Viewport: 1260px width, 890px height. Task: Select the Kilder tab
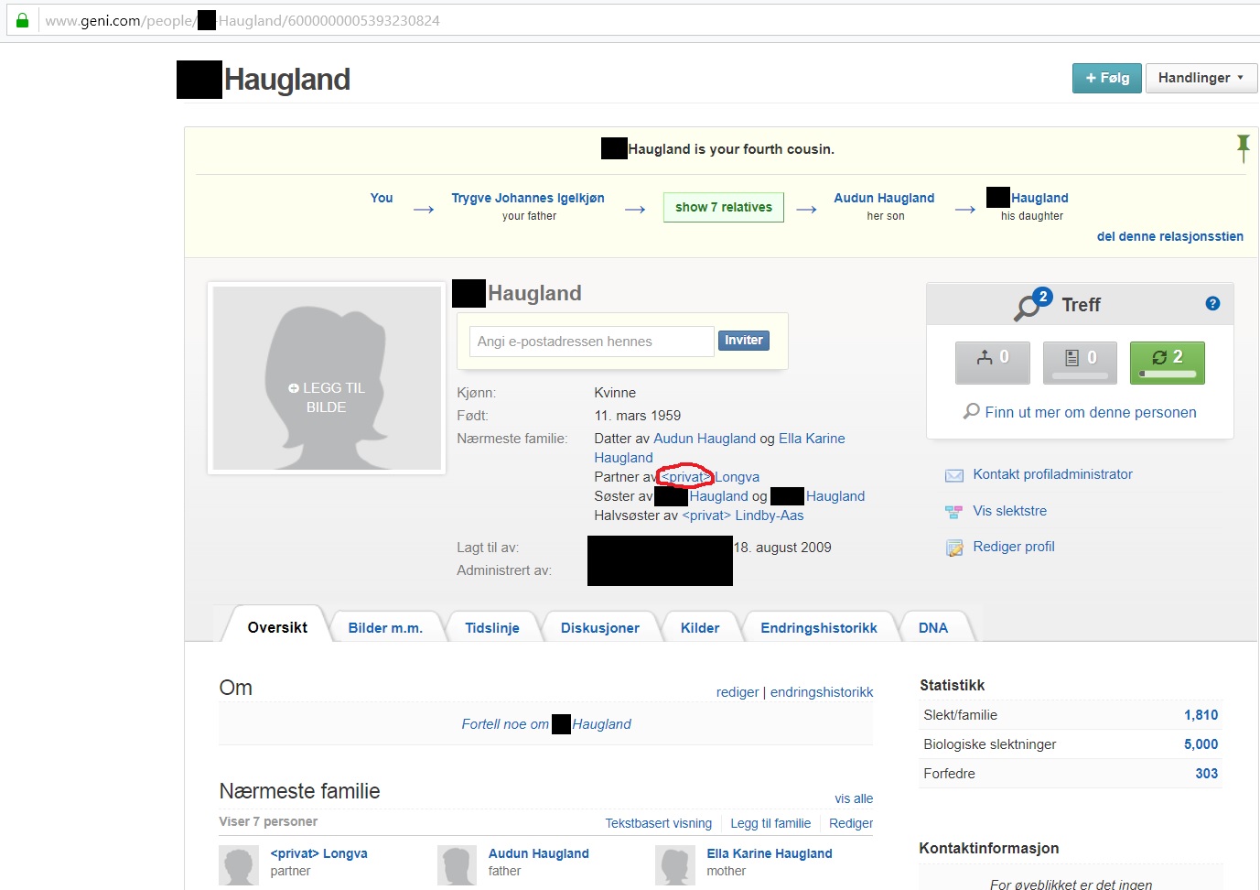click(x=699, y=628)
